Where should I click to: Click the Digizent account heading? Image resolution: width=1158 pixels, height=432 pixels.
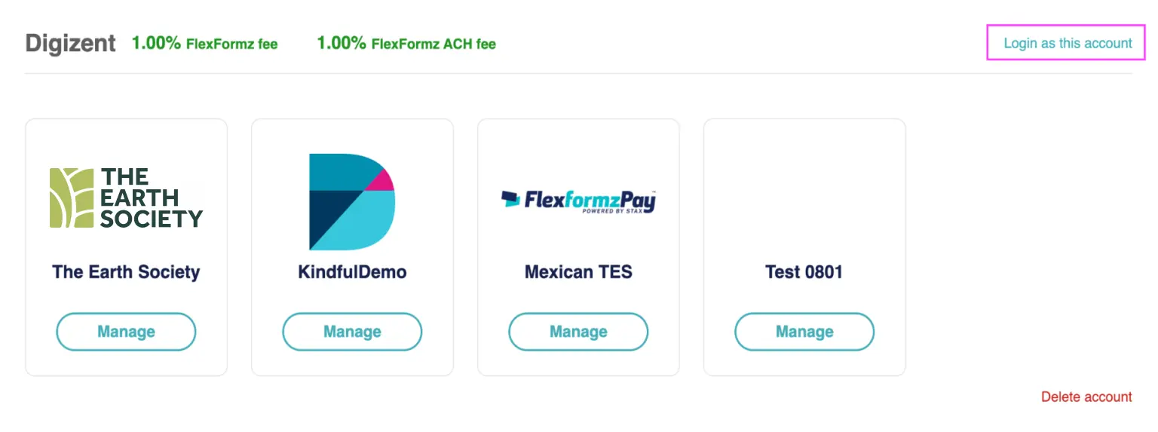[x=70, y=44]
